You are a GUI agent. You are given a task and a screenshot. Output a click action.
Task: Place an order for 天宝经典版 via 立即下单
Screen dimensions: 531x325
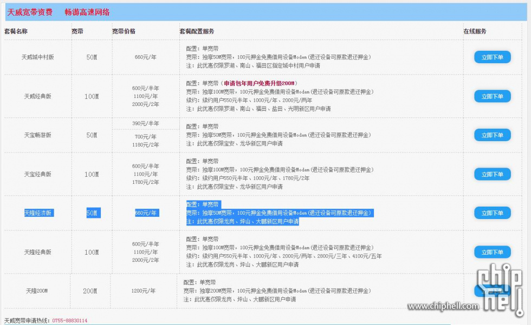493,174
